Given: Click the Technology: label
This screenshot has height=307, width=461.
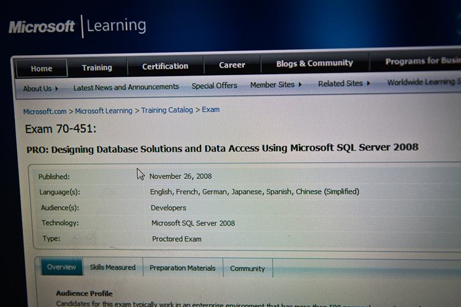Looking at the screenshot, I should coord(60,223).
